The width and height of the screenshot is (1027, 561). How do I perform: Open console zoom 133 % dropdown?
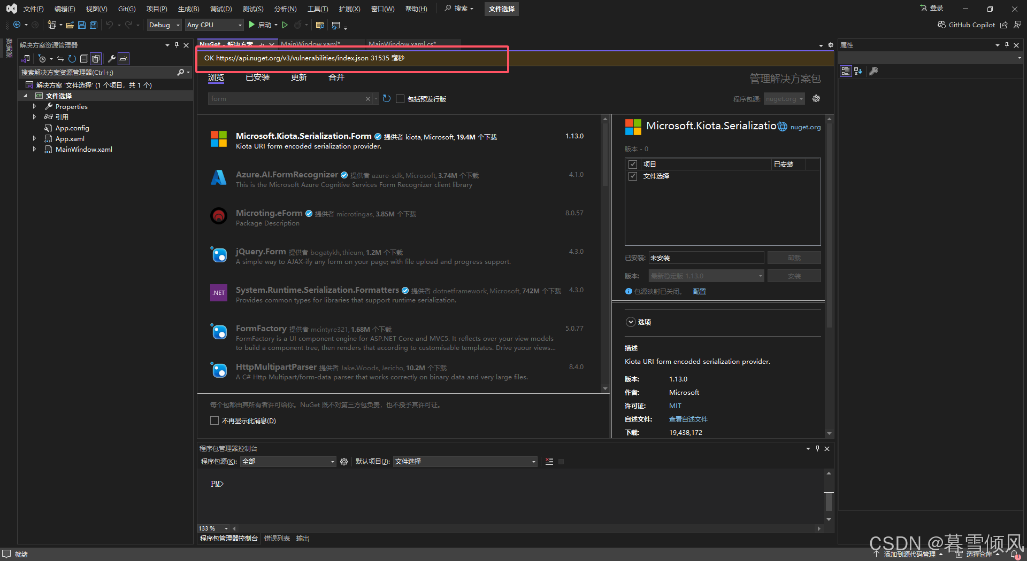(213, 528)
